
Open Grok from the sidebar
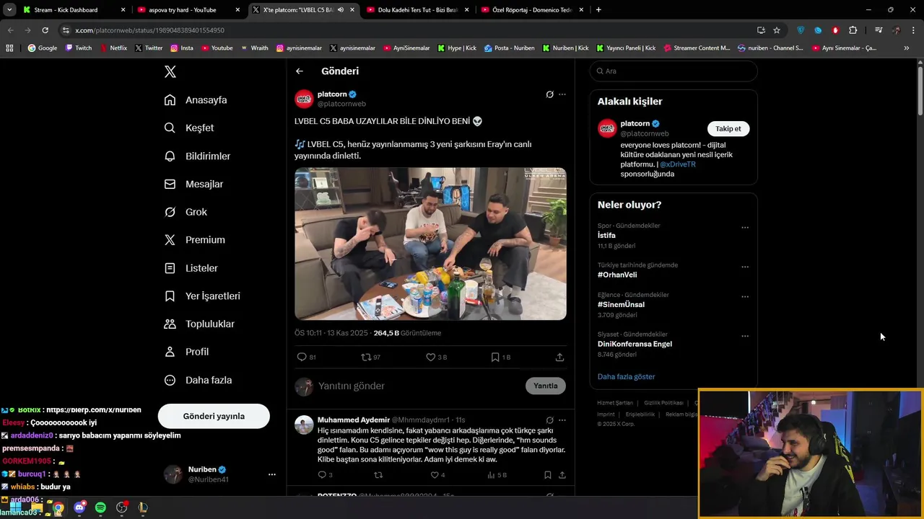[186, 212]
